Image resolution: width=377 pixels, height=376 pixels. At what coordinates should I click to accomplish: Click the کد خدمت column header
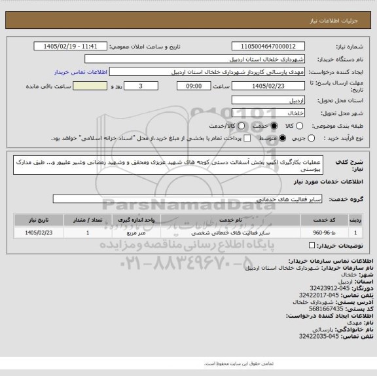(325, 220)
